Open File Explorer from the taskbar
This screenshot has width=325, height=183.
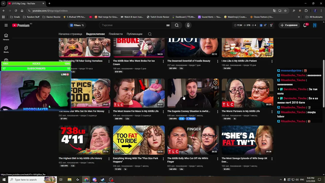coord(69,180)
